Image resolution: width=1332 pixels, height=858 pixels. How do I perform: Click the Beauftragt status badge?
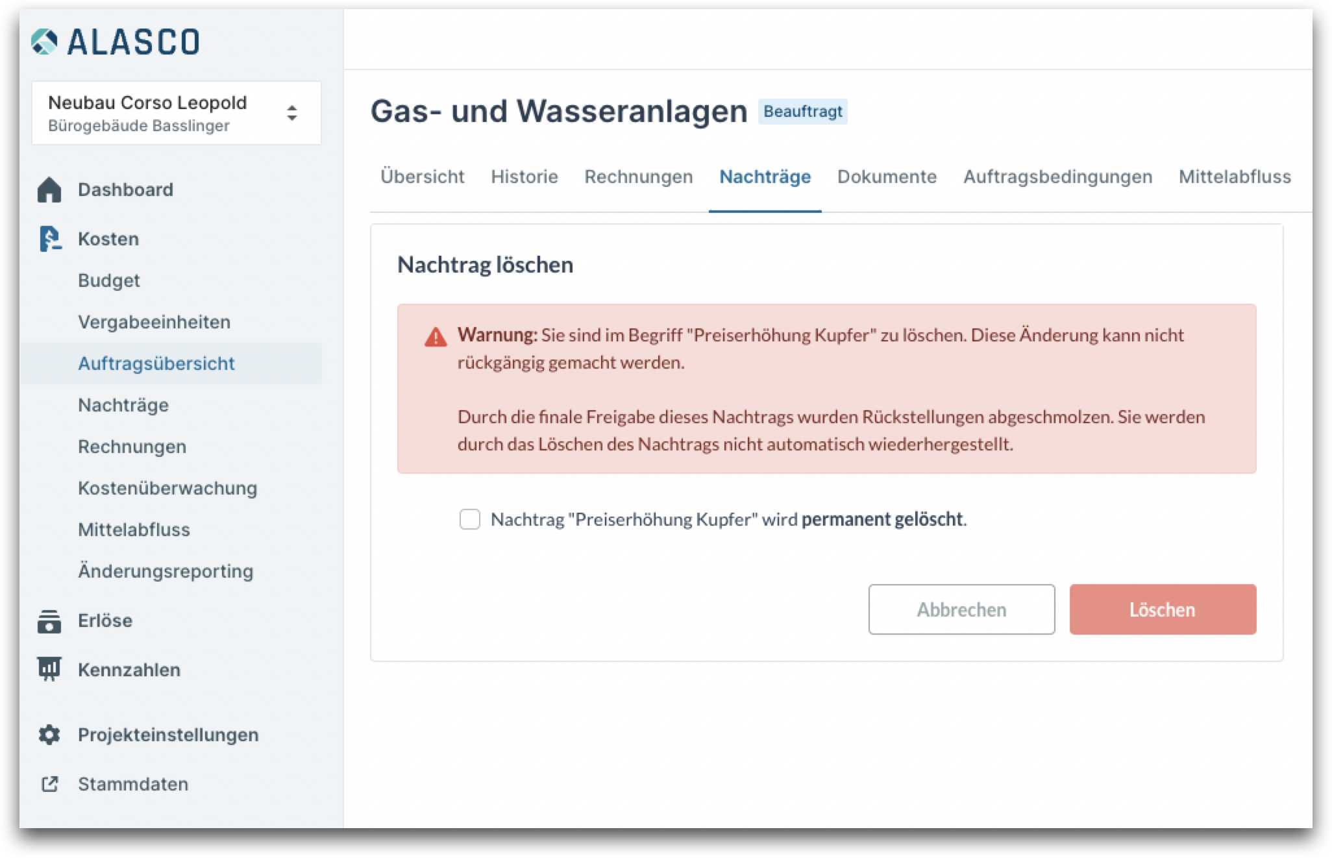[802, 112]
